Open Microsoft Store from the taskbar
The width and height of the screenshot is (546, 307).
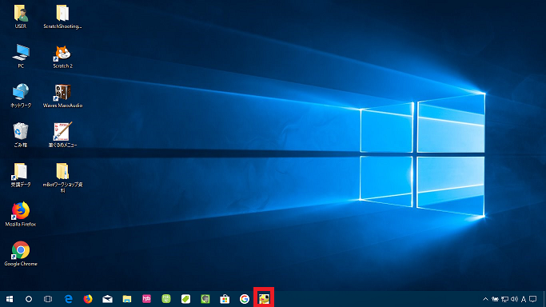225,299
